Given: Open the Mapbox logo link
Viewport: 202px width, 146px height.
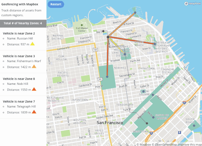Looking at the screenshot, I should [x=192, y=3].
